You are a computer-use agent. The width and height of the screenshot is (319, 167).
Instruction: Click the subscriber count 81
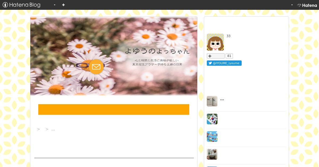point(229,56)
